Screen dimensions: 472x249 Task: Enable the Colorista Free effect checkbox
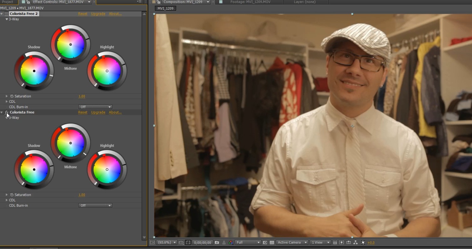coord(6,112)
